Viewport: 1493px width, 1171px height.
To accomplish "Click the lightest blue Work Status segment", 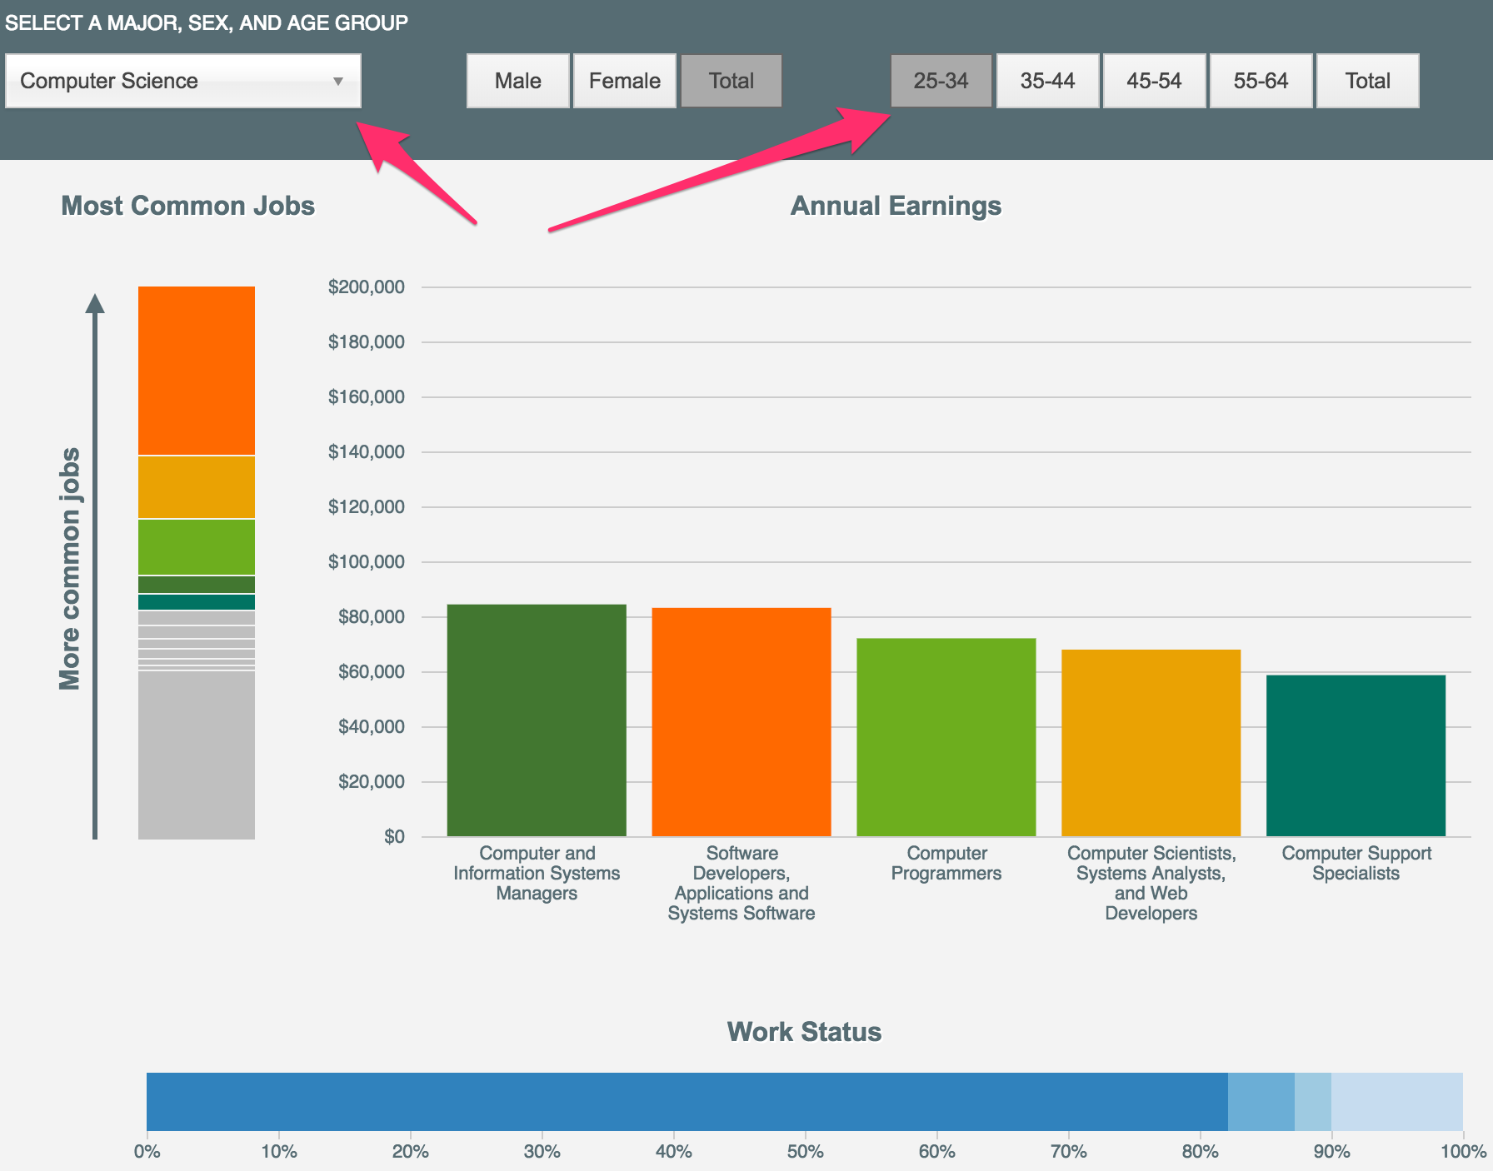I will tap(1396, 1101).
